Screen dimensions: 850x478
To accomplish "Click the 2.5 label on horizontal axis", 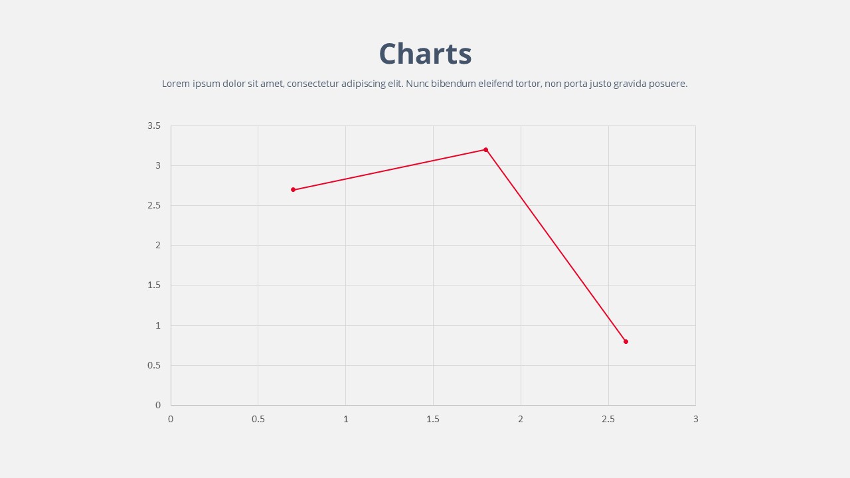I will click(608, 419).
